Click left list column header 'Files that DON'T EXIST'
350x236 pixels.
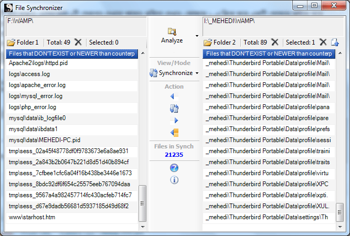(x=72, y=54)
